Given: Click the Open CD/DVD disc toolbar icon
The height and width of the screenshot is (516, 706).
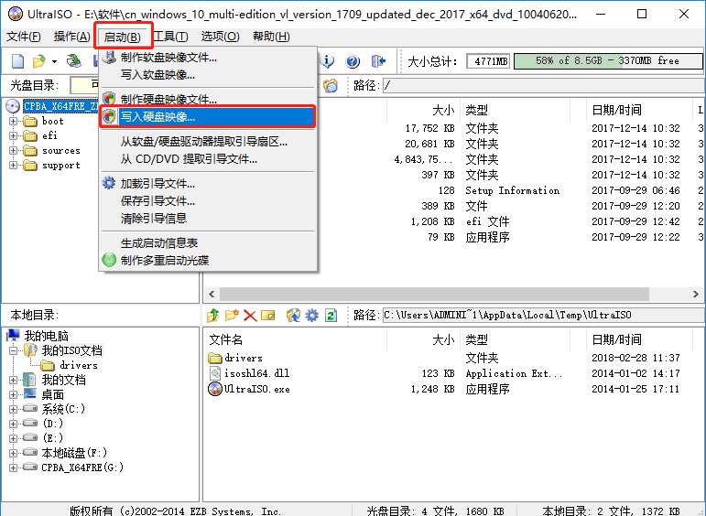Looking at the screenshot, I should pyautogui.click(x=74, y=60).
